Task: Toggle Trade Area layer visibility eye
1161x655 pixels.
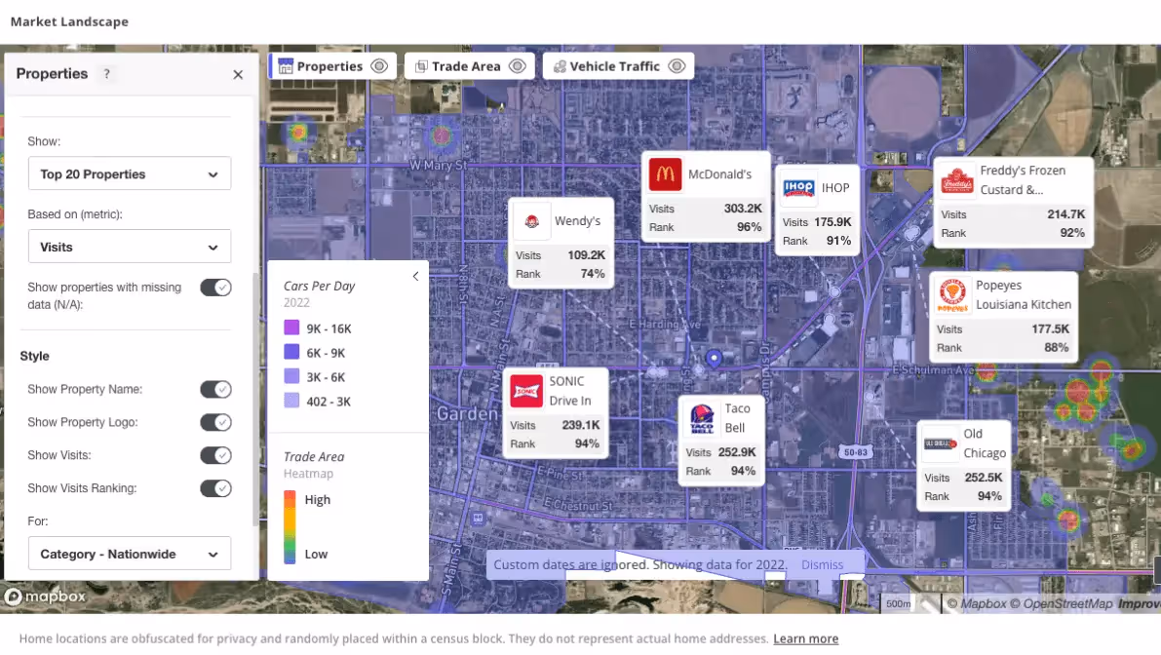Action: pyautogui.click(x=518, y=66)
